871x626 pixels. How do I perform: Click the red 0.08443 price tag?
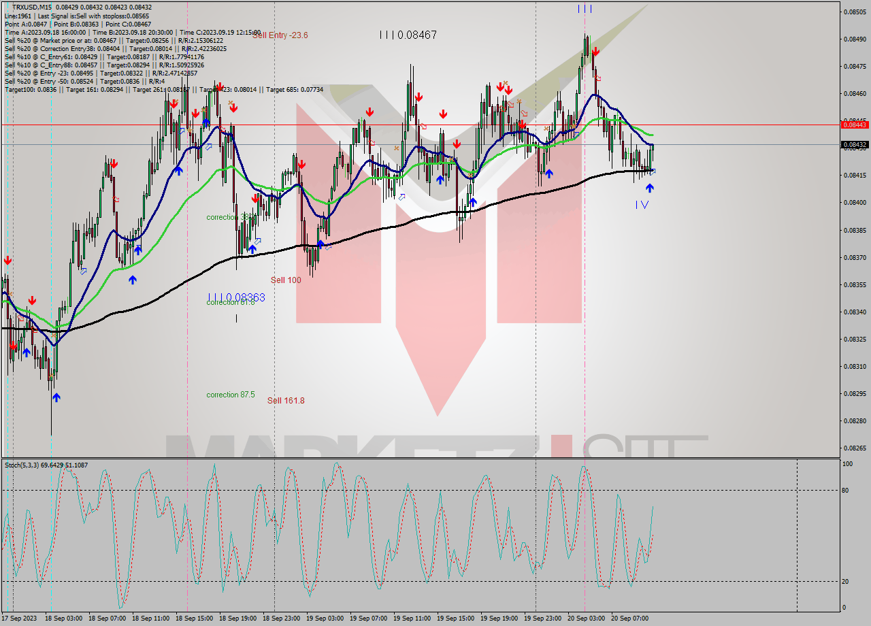[854, 125]
